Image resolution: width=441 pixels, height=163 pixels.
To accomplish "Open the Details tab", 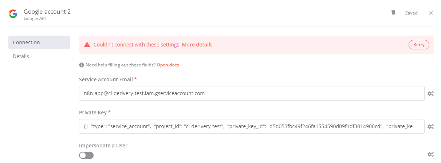I will [21, 56].
